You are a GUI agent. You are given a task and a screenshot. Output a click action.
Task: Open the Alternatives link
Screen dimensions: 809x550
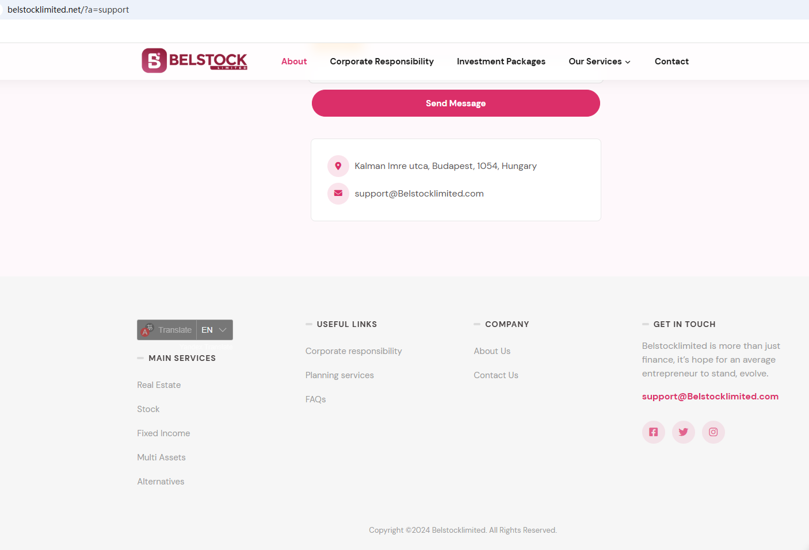coord(161,482)
